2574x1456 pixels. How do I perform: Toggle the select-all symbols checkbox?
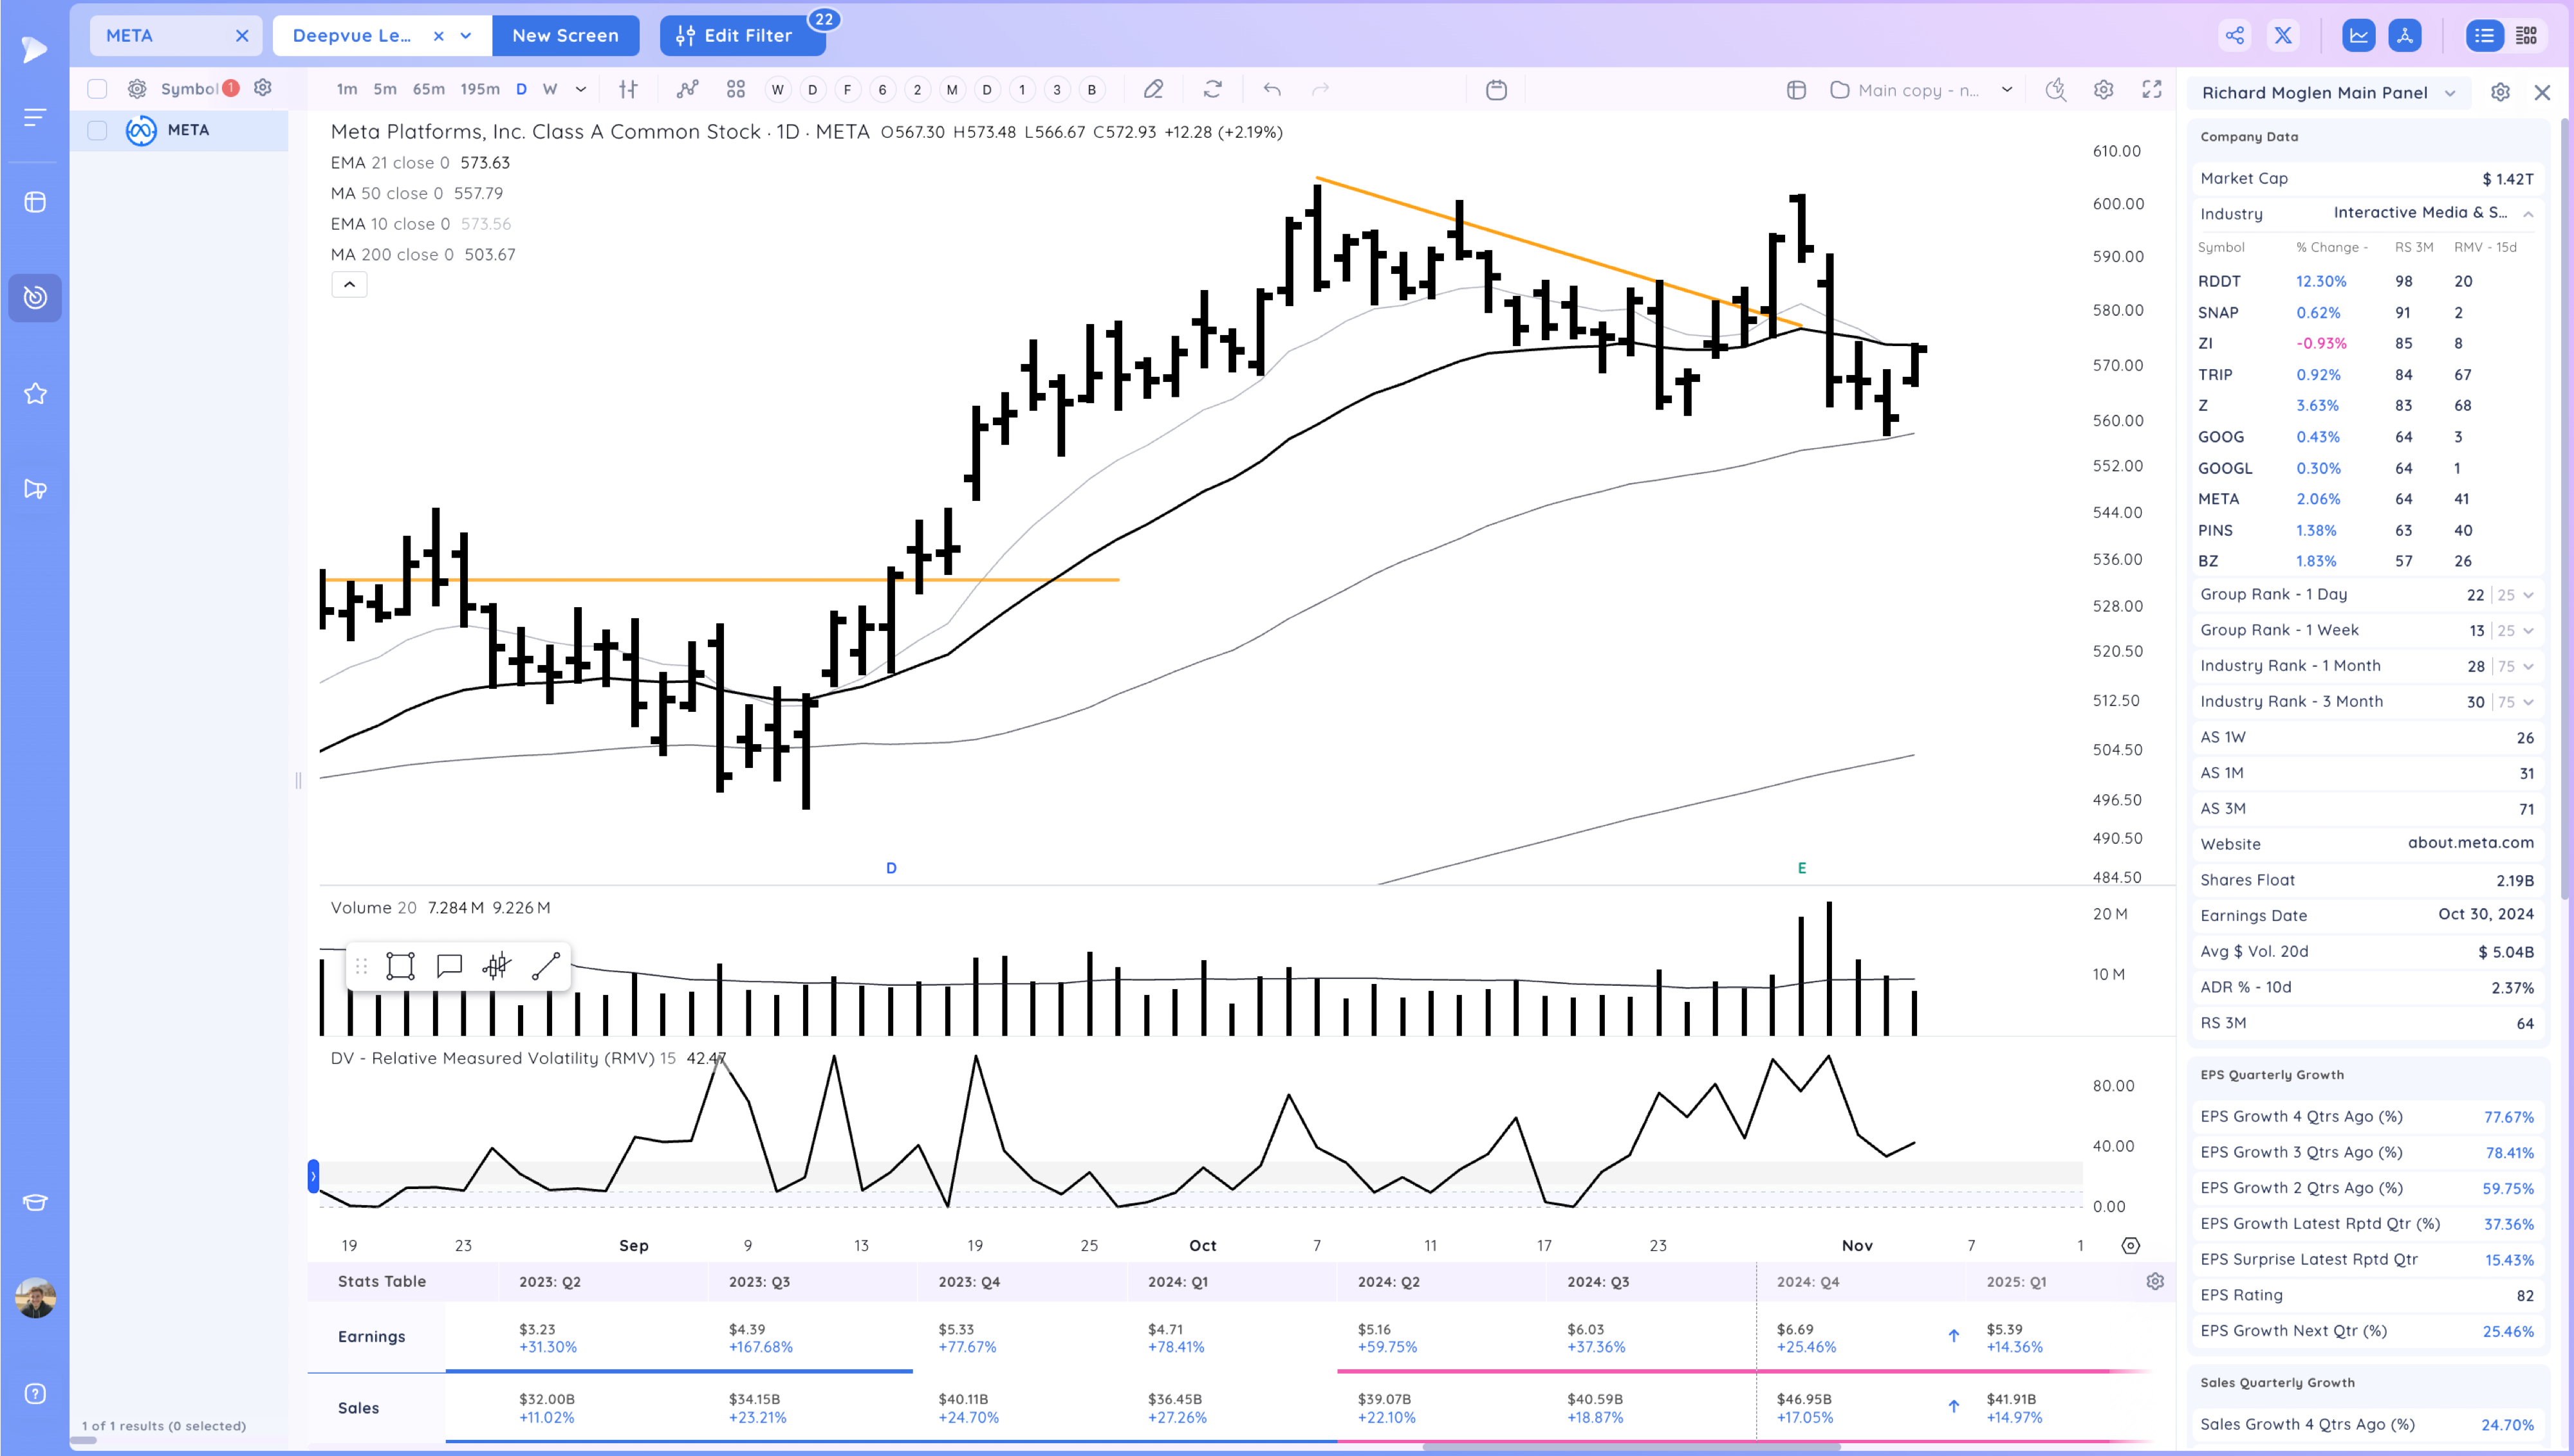(97, 89)
